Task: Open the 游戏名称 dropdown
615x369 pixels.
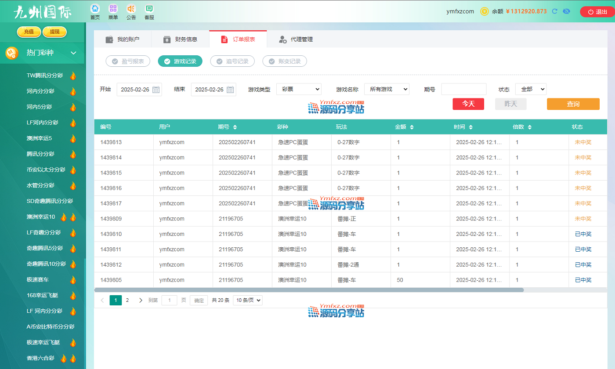Action: point(387,89)
